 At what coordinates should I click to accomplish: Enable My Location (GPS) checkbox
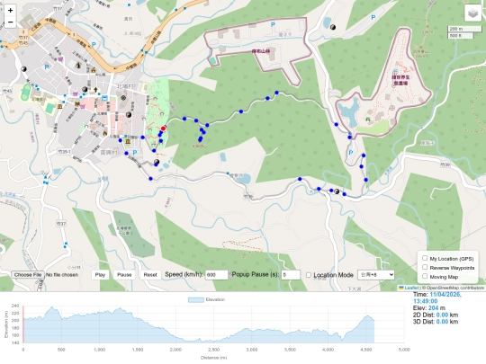coord(425,258)
